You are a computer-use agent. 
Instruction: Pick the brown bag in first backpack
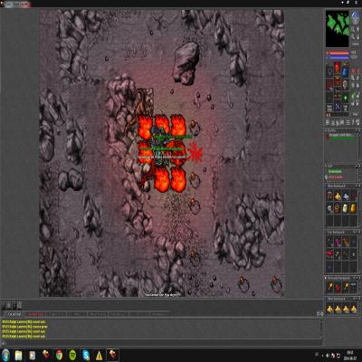point(338,208)
